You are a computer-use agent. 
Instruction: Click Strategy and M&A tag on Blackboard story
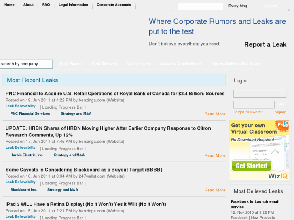63,190
